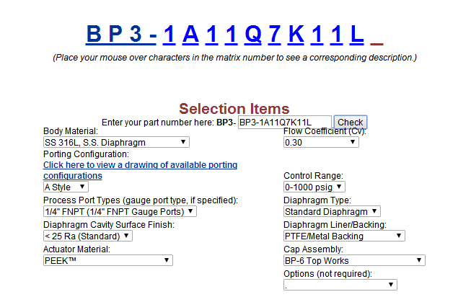
Task: Click the letter A in matrix number
Action: (190, 34)
